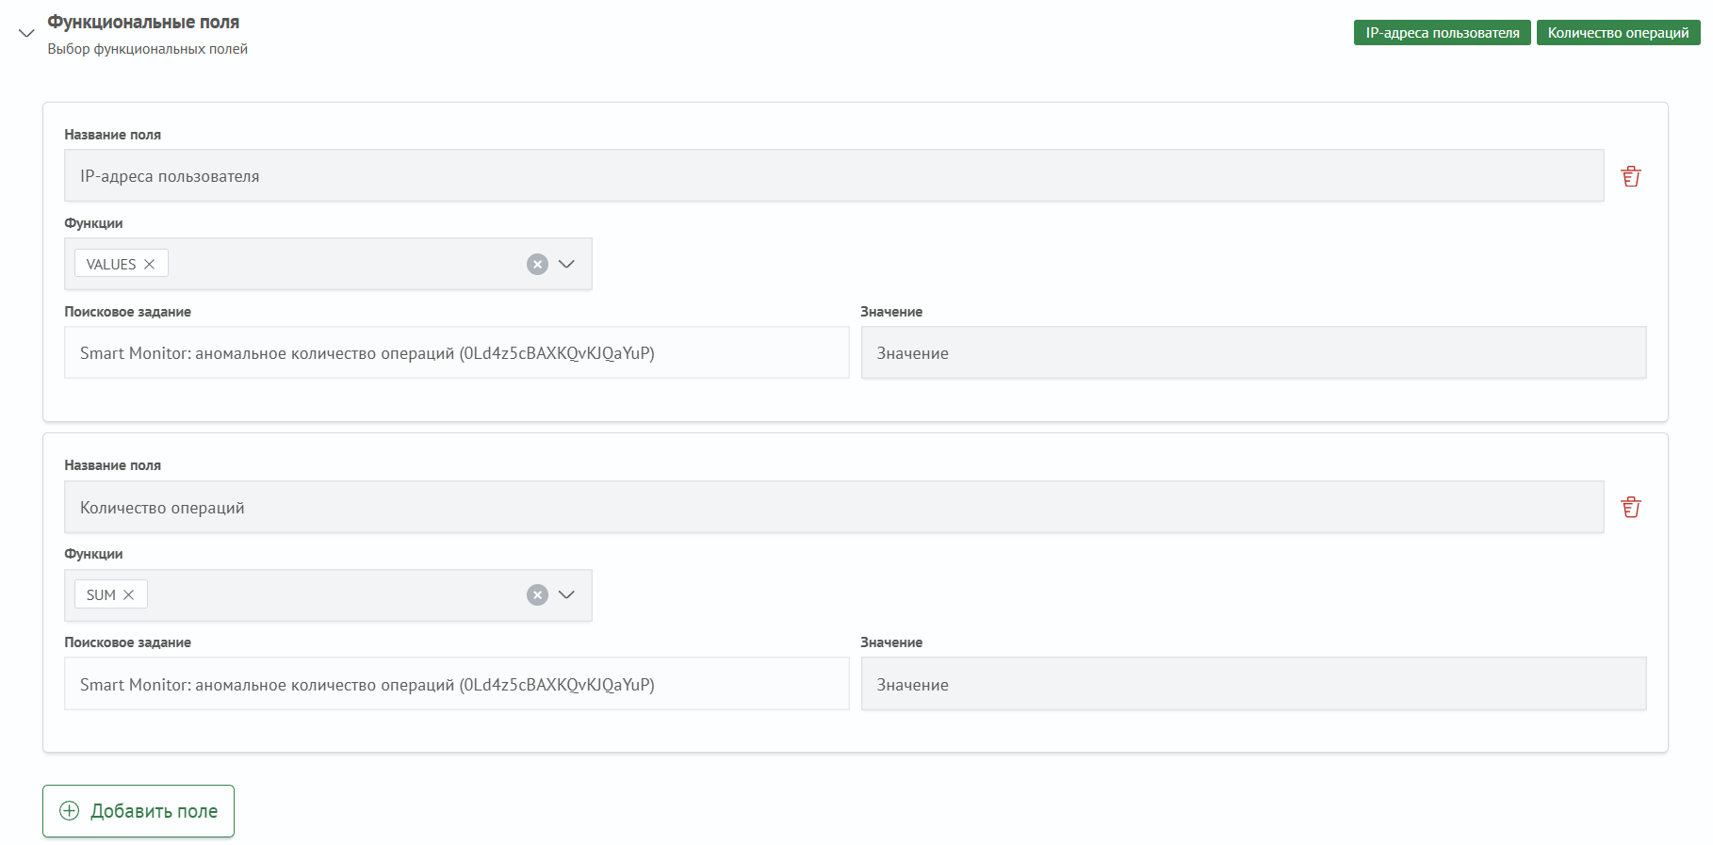Open the functions dropdown containing SUM
Screen dimensions: 1713x845
tap(566, 595)
